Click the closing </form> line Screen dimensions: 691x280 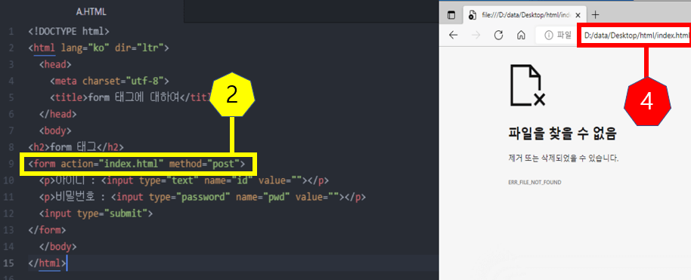47,229
